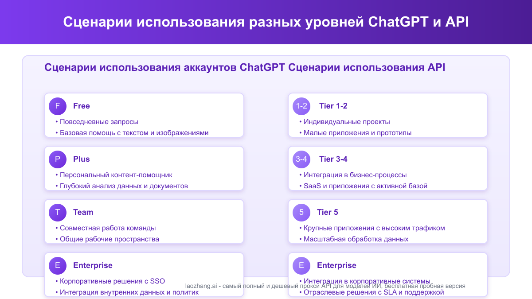
Task: Click the main title banner text
Action: tap(266, 20)
